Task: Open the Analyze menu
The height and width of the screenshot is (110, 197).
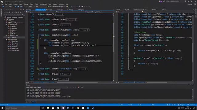Action: (x=55, y=4)
